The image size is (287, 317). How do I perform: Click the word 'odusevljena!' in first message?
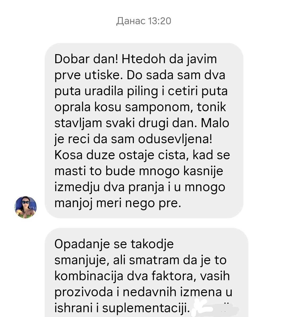coord(175,139)
